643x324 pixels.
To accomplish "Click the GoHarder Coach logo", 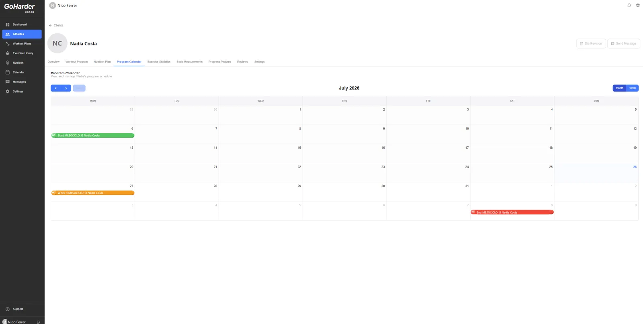I will [x=20, y=8].
